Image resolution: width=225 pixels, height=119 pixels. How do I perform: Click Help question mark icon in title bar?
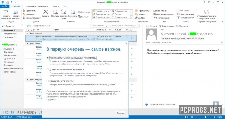click(x=204, y=2)
